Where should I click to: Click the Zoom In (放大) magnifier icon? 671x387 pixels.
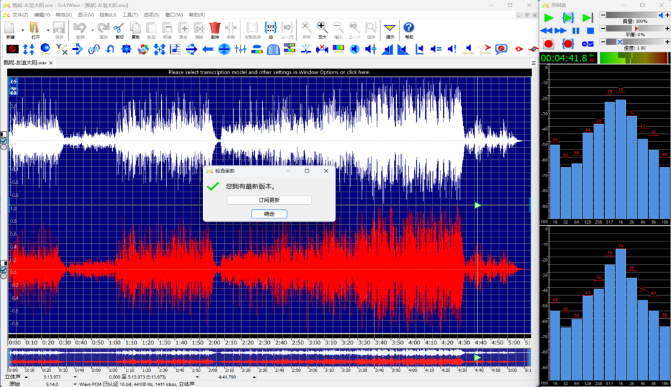pos(322,28)
